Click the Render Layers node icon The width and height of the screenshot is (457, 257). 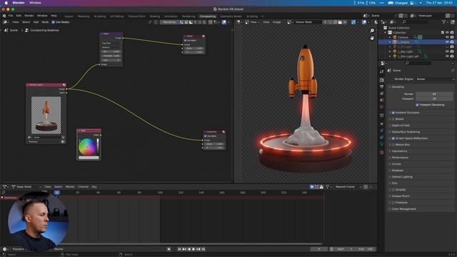(64, 85)
